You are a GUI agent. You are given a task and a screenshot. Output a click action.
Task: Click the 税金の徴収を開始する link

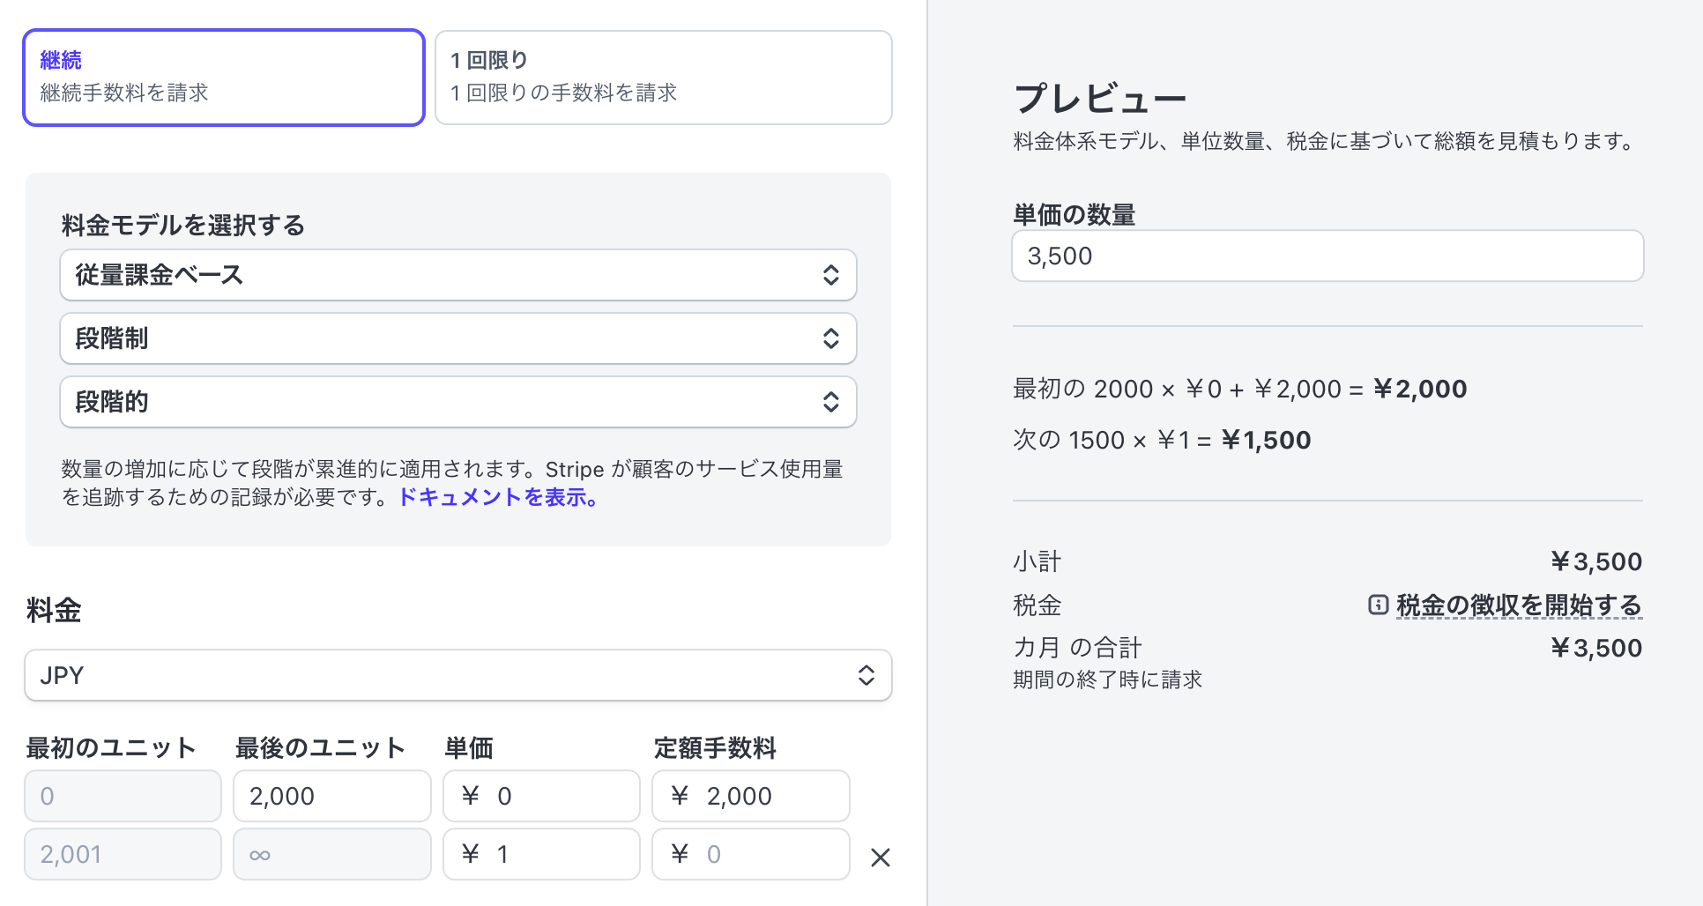(x=1518, y=605)
